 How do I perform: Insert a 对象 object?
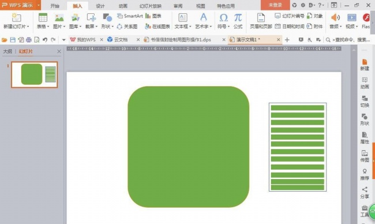pyautogui.click(x=315, y=16)
